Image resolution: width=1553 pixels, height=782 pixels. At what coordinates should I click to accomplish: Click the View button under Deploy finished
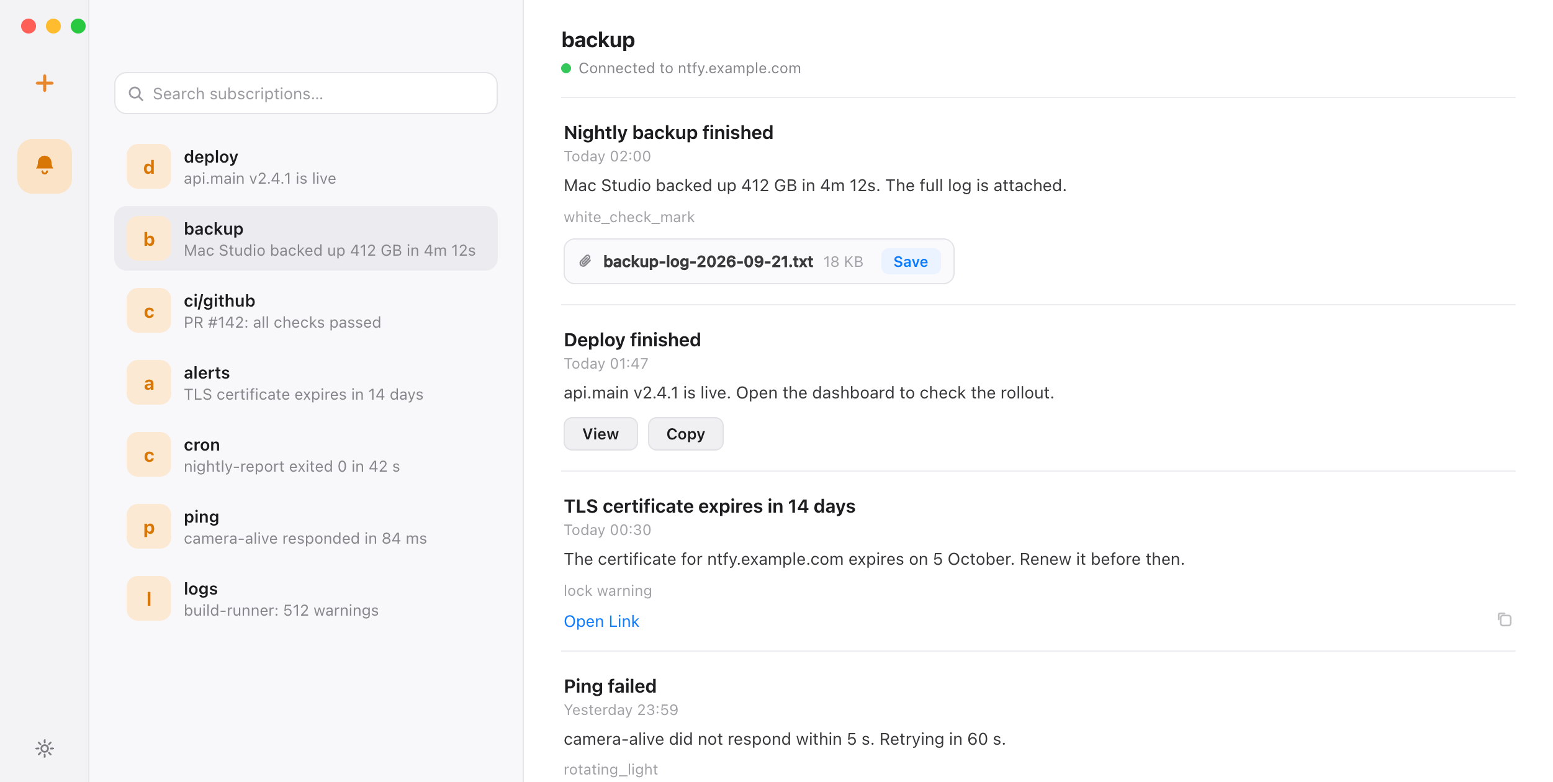coord(600,434)
